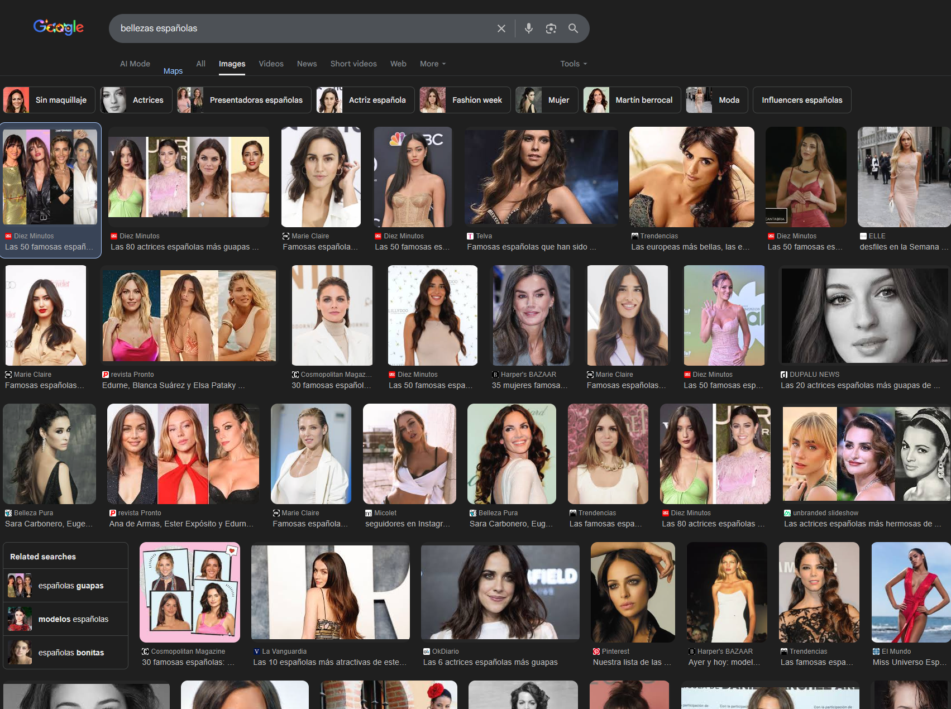Open the Cosmopolitan Magazine pink collage thumbnail
951x709 pixels.
pyautogui.click(x=190, y=592)
